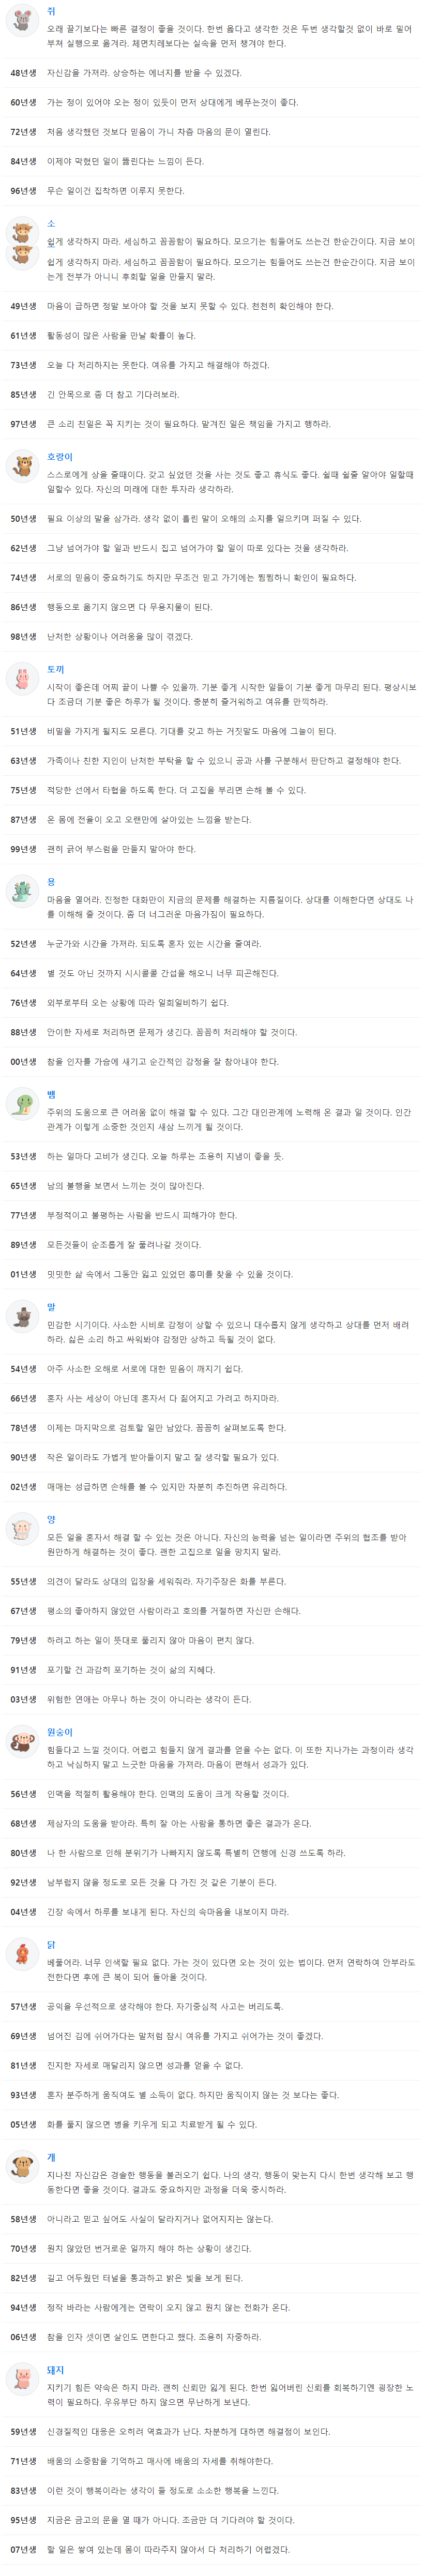Click the sheep zodiac icon
The image size is (424, 2576).
click(22, 1530)
